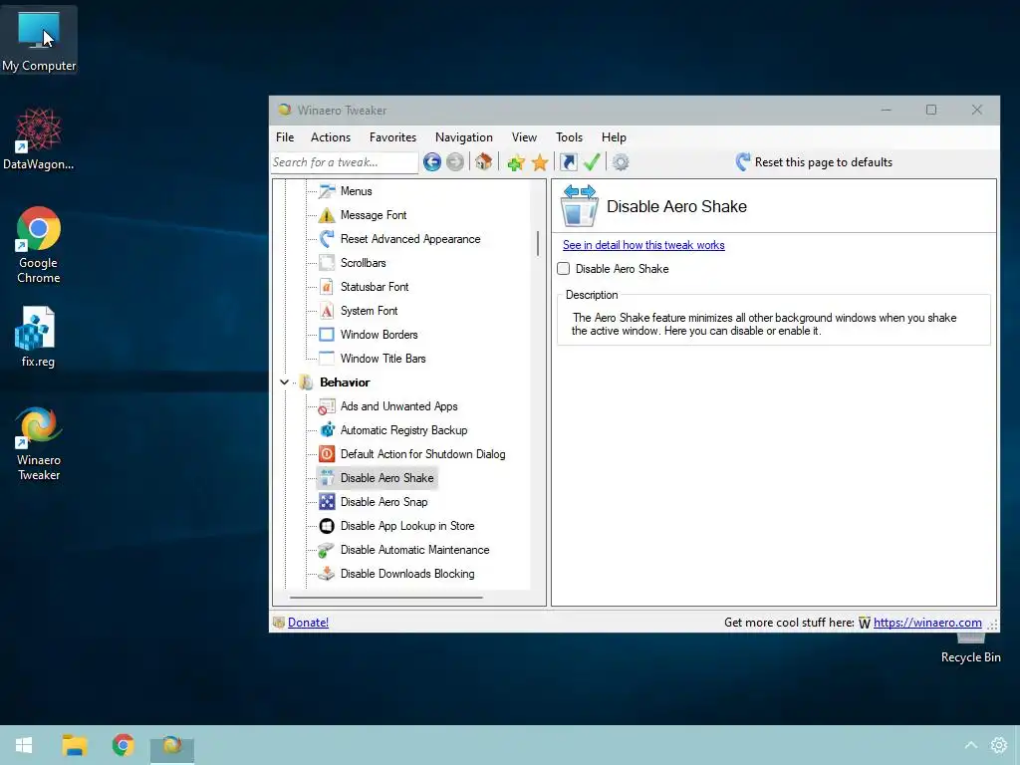Screen dimensions: 1020x765
Task: Select Disable Aero Snap tree row text
Action: click(383, 502)
